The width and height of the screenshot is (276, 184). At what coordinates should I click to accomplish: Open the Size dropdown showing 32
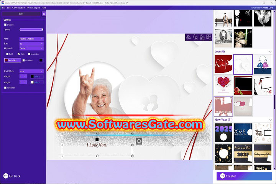31,43
